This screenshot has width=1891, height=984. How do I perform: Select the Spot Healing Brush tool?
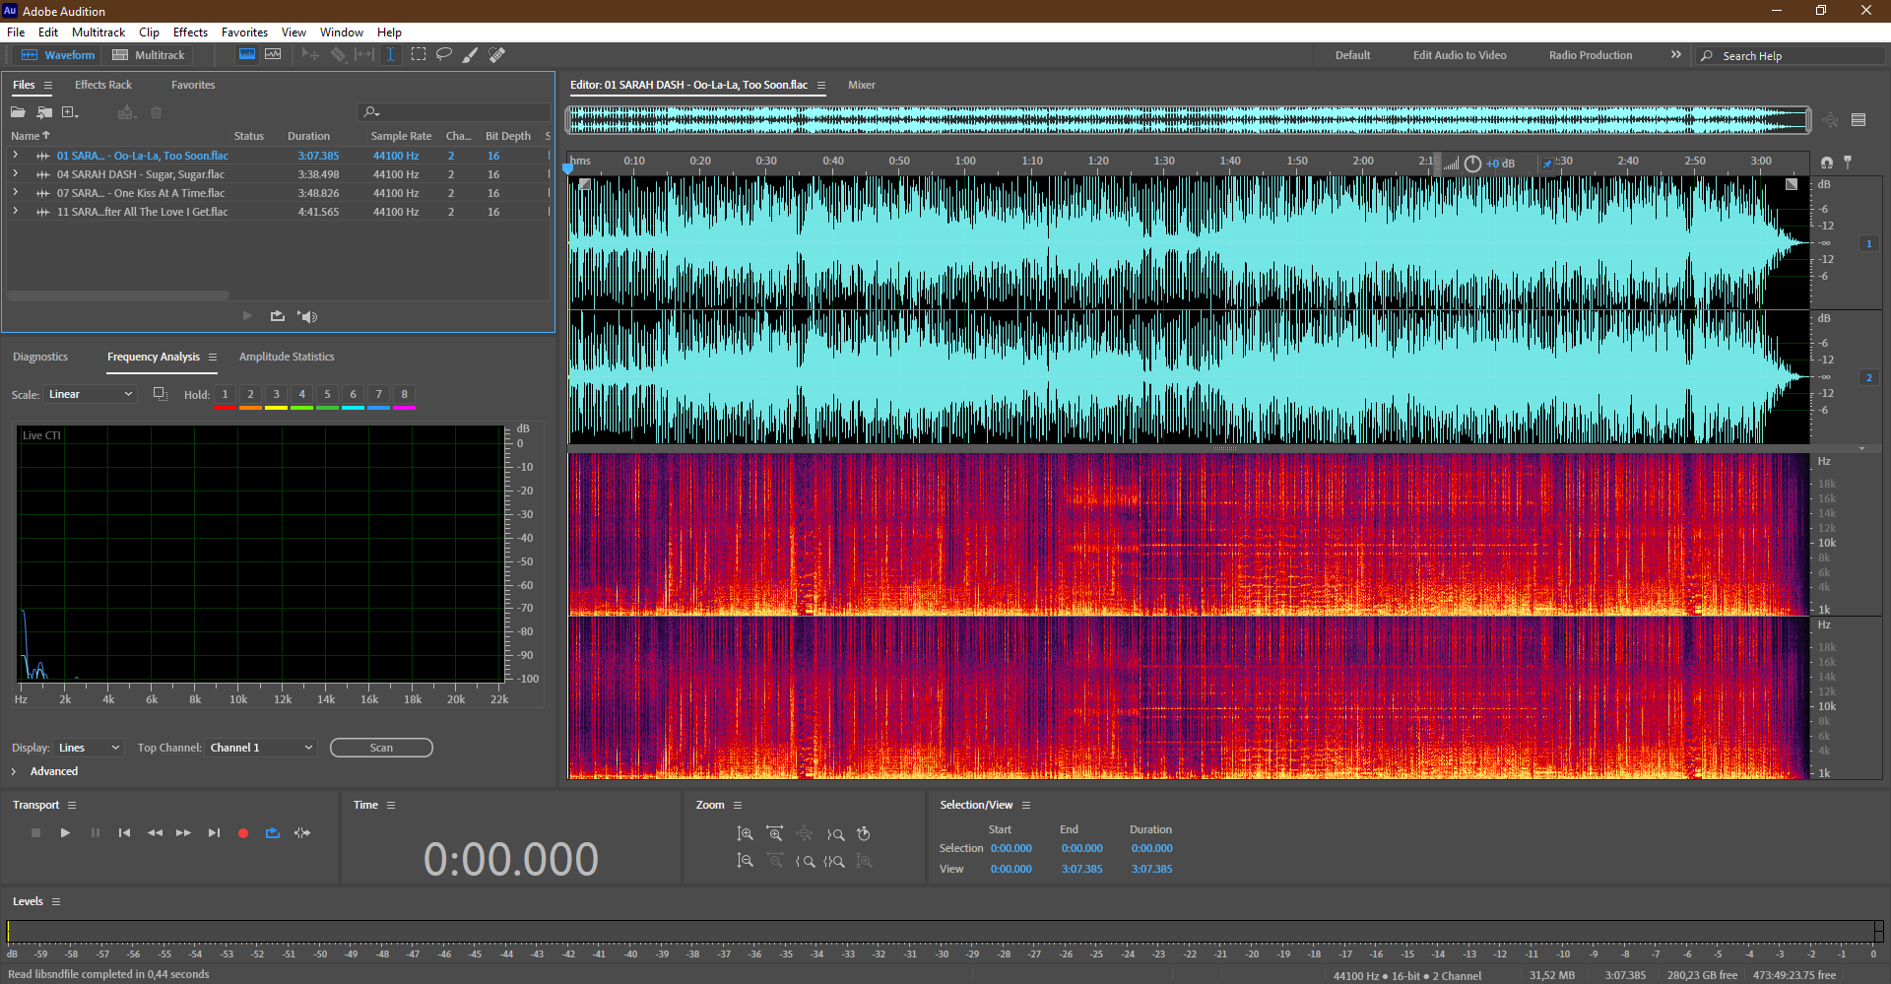click(497, 55)
